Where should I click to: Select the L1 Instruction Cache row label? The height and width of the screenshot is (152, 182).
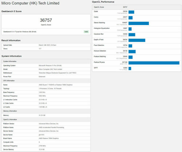10,100
